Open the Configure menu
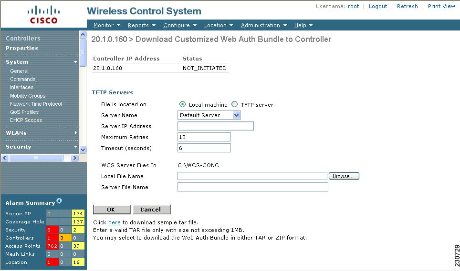Screen dimensions: 460x271 [x=180, y=25]
